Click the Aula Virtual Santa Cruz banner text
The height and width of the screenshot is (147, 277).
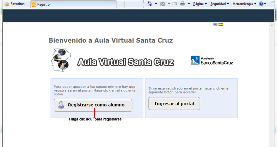point(126,62)
